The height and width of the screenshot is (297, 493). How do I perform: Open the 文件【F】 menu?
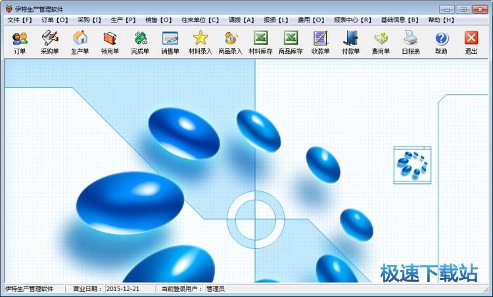[20, 20]
